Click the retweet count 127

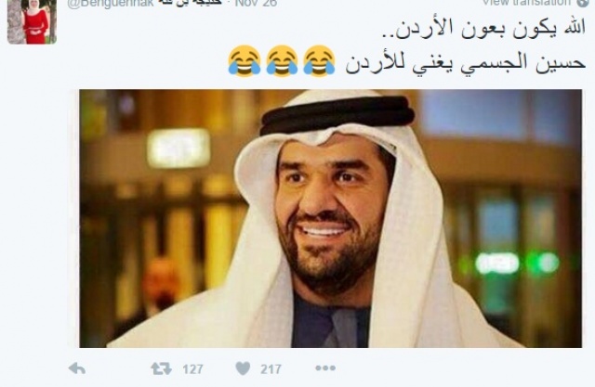pos(192,368)
